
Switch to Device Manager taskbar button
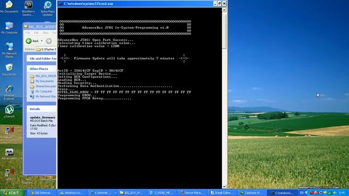[x=192, y=193]
